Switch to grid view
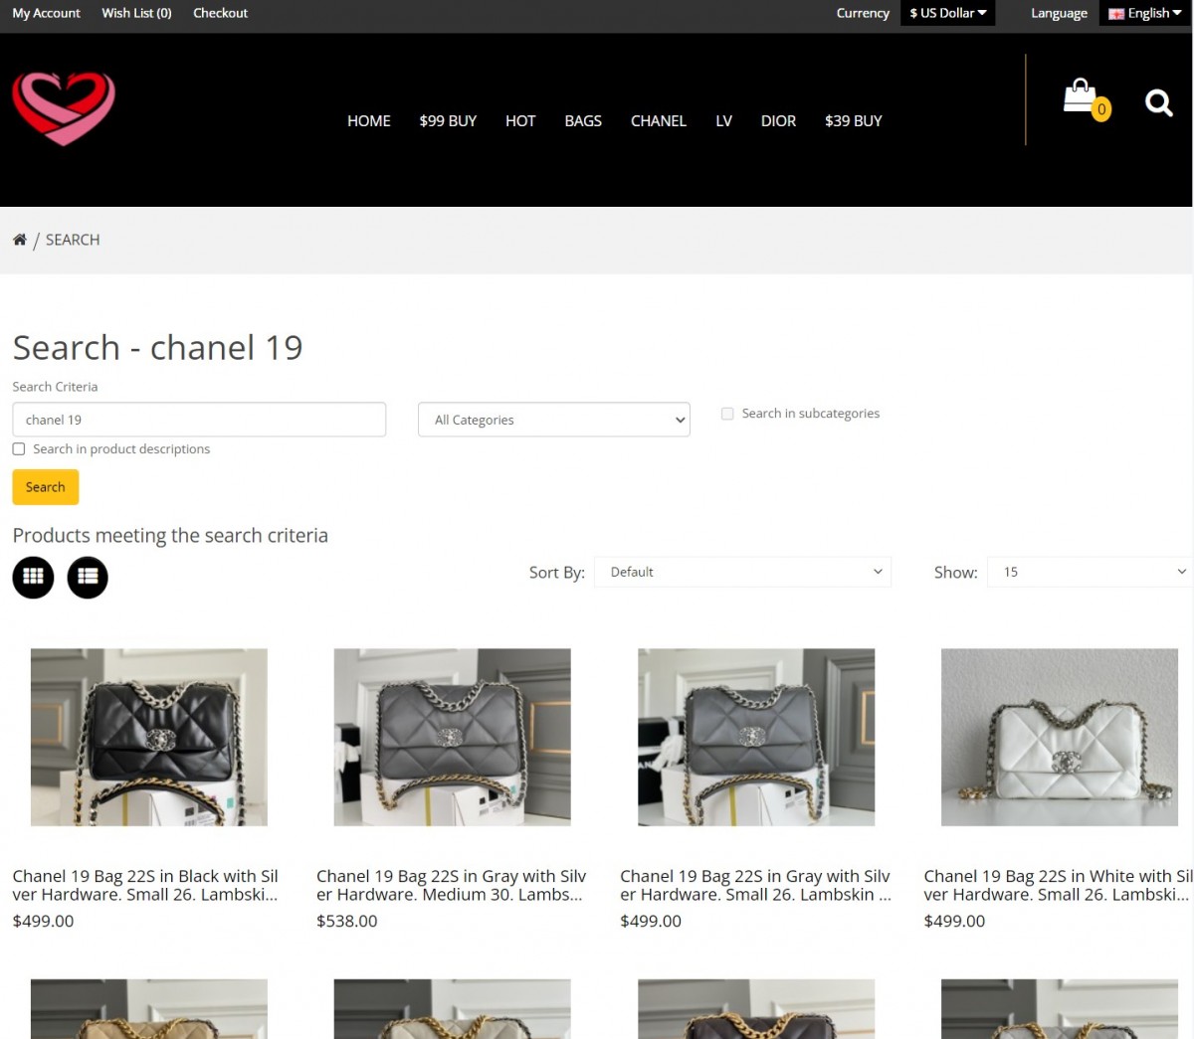 [33, 577]
